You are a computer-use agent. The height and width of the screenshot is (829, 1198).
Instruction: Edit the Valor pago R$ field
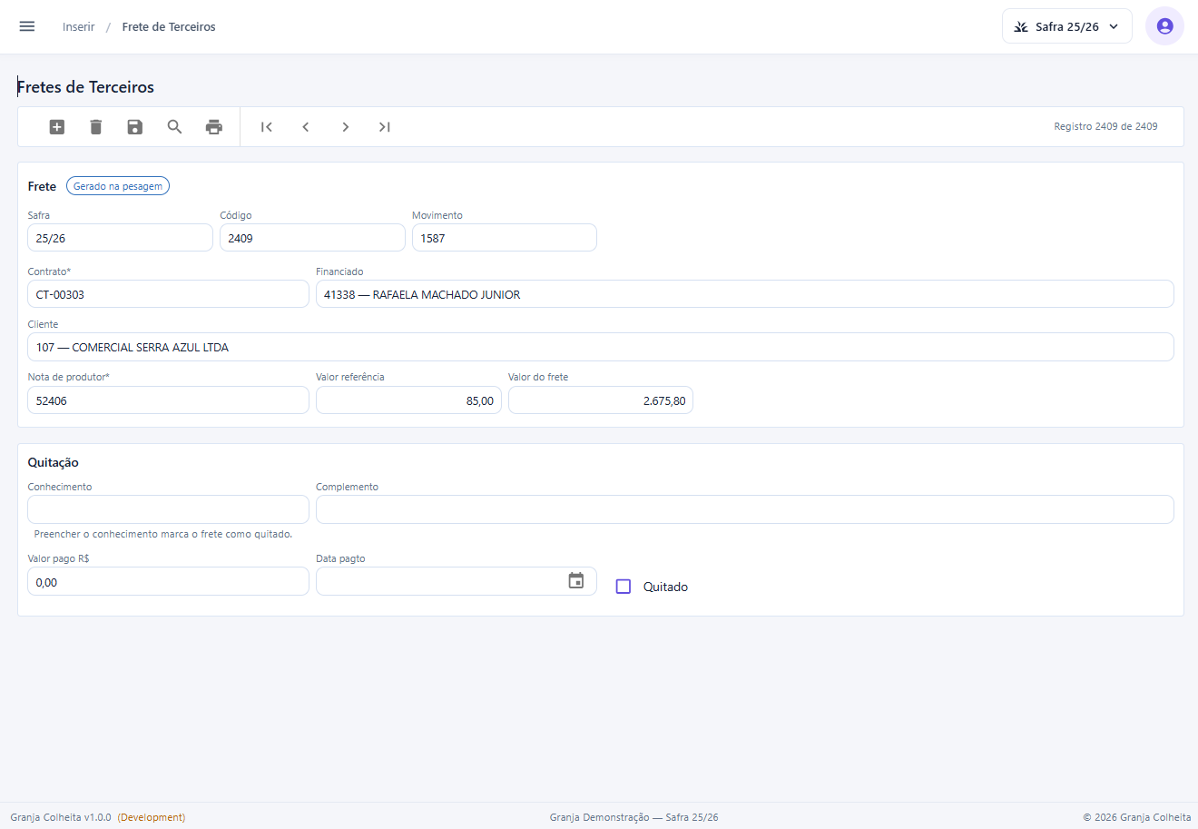(168, 581)
